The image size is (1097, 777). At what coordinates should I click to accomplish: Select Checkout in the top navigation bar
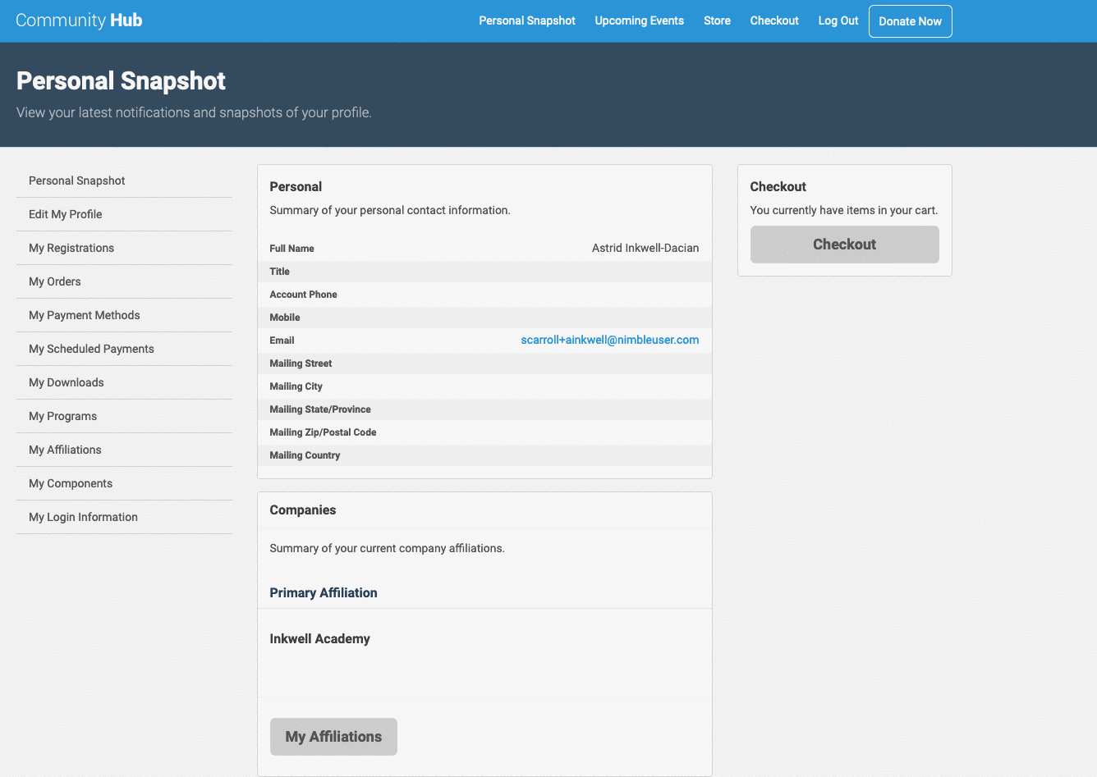pyautogui.click(x=773, y=21)
